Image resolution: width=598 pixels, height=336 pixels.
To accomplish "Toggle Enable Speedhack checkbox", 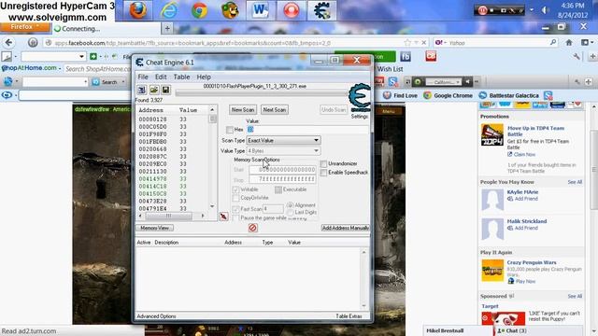I will point(324,173).
